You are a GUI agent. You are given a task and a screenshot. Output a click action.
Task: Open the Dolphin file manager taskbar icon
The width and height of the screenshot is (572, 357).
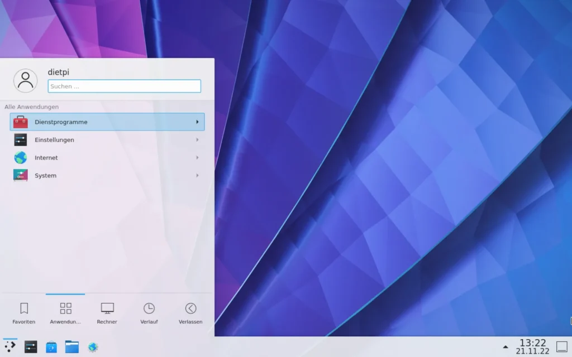[71, 347]
